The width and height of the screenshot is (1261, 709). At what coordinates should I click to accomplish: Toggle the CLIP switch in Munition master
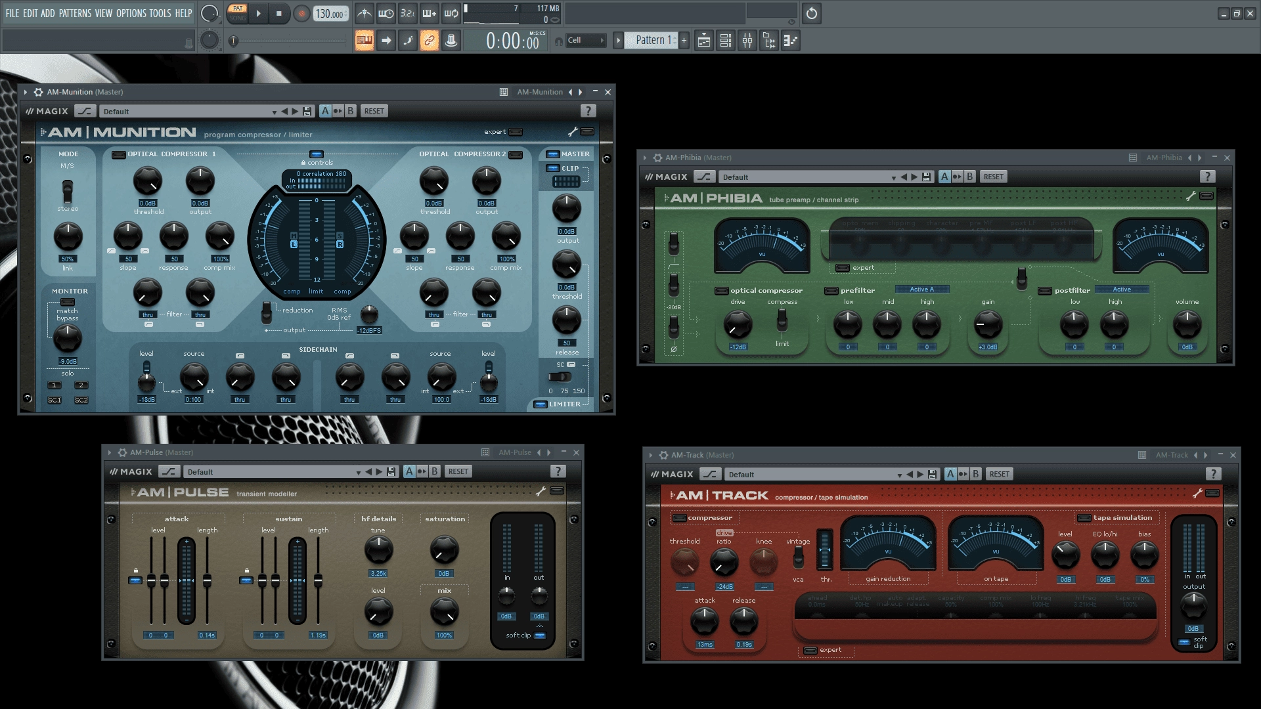[x=552, y=169]
